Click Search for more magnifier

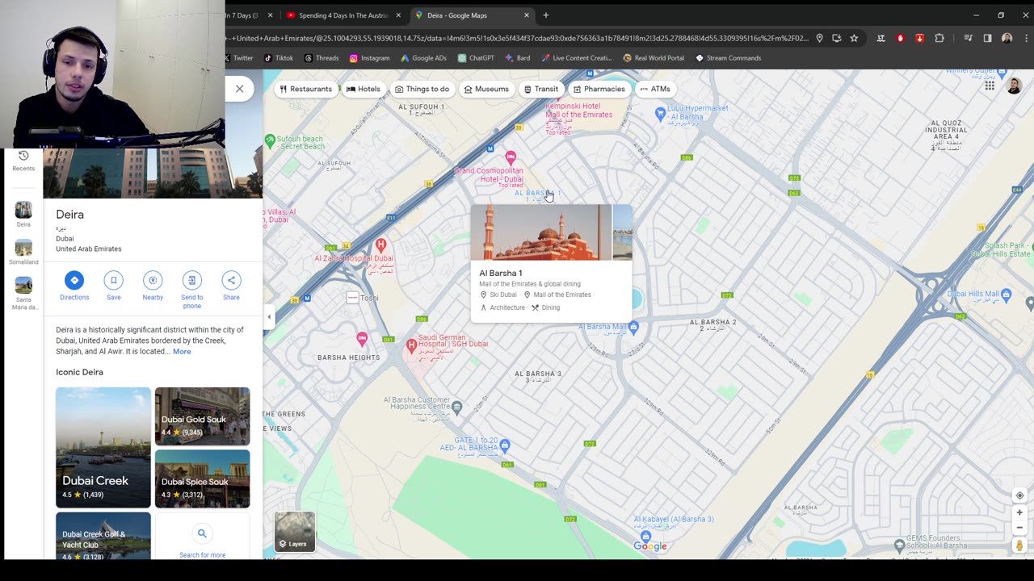click(x=202, y=533)
